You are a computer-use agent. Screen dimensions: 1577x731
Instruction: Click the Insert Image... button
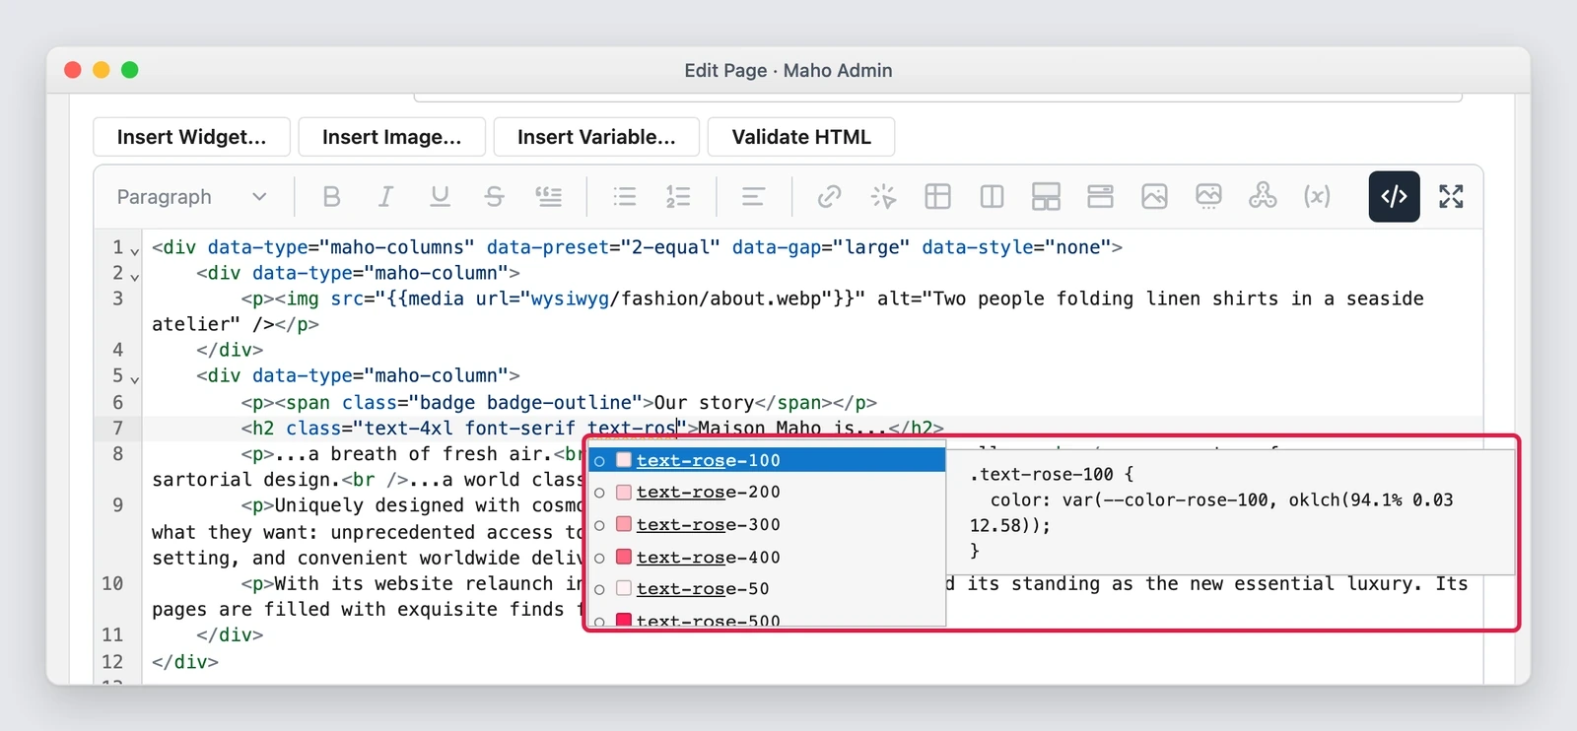click(391, 137)
